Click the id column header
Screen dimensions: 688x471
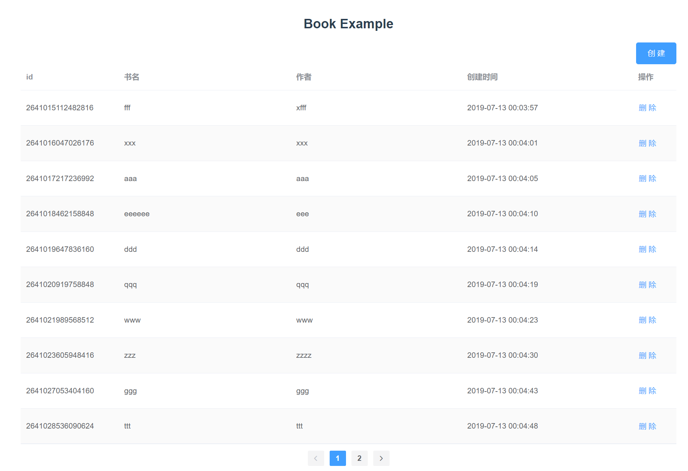[x=29, y=77]
